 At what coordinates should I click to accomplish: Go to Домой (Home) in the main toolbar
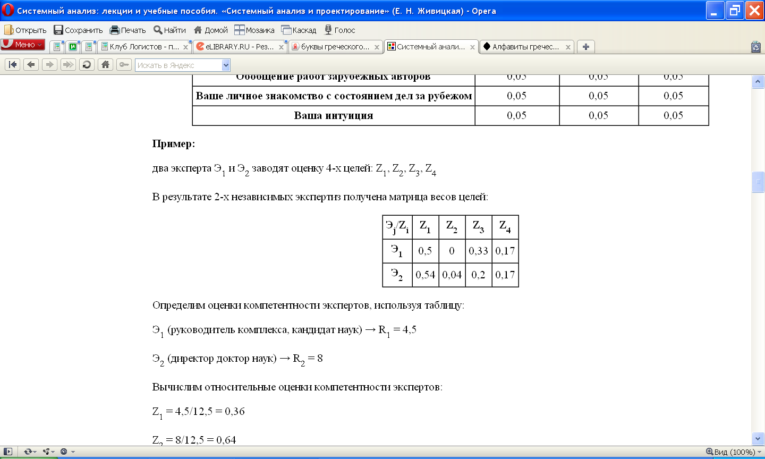pyautogui.click(x=210, y=30)
